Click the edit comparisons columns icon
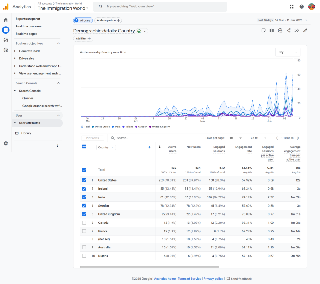Image resolution: width=320 pixels, height=284 pixels. tap(272, 31)
